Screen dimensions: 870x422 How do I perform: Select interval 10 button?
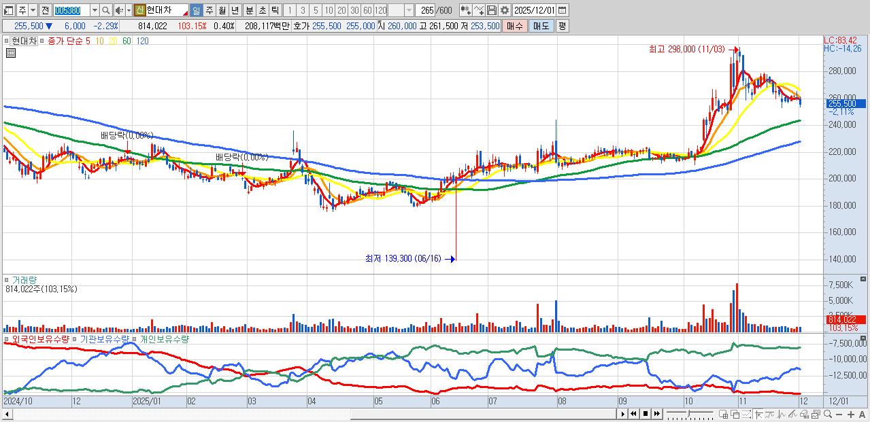(x=329, y=10)
